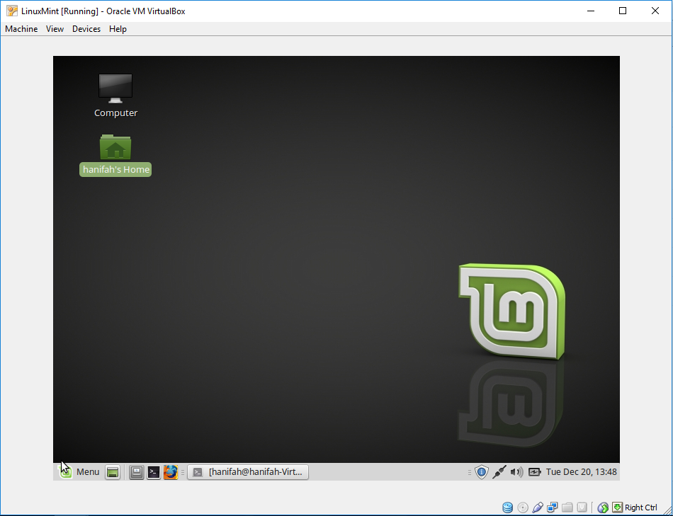The width and height of the screenshot is (673, 516).
Task: Open the Update Manager shield icon
Action: click(x=481, y=471)
